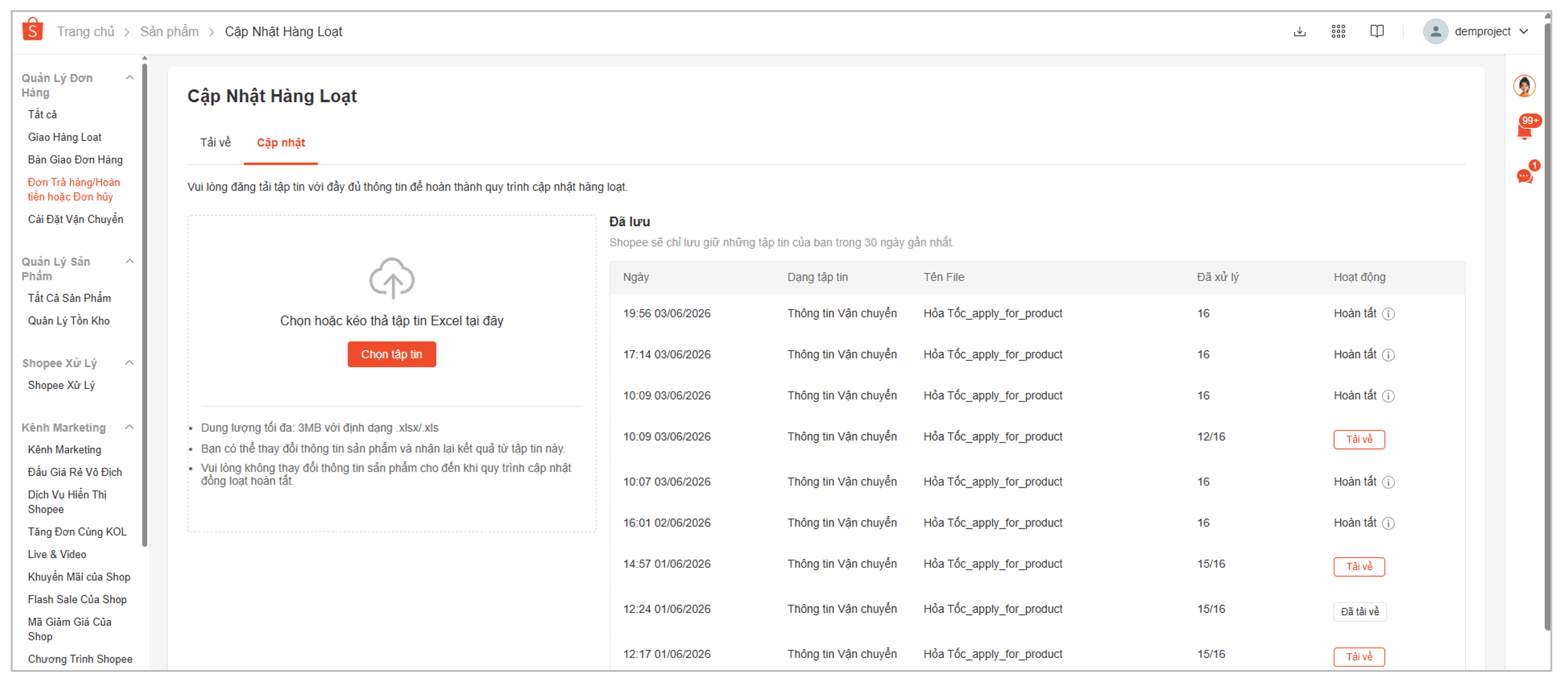1563x682 pixels.
Task: Click the main page vertical scrollbar
Action: tap(1548, 325)
